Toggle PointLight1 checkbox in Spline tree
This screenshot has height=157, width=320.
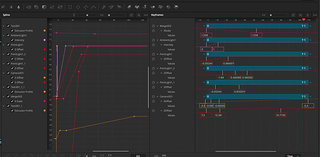[8, 45]
